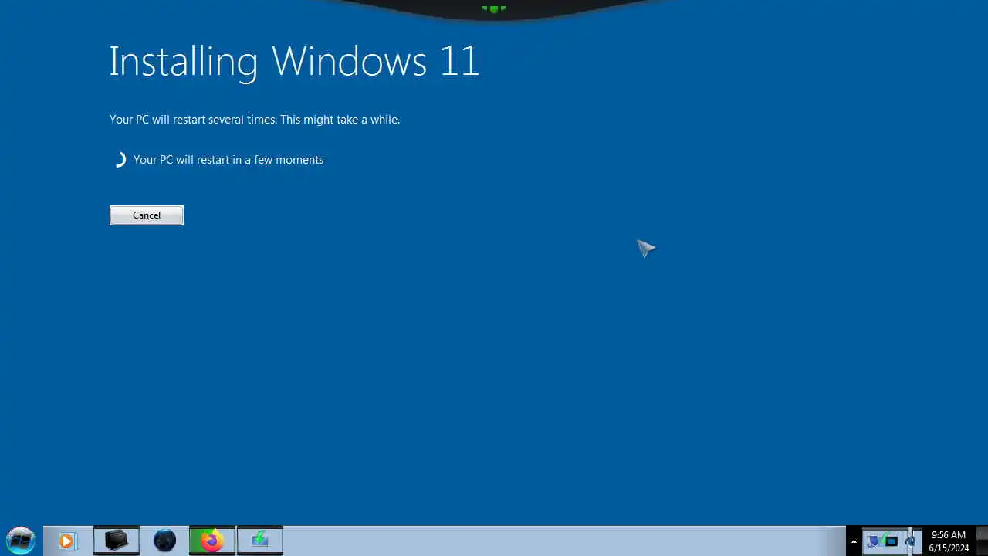Open the green arrow installer taskbar icon
988x556 pixels.
coord(260,541)
